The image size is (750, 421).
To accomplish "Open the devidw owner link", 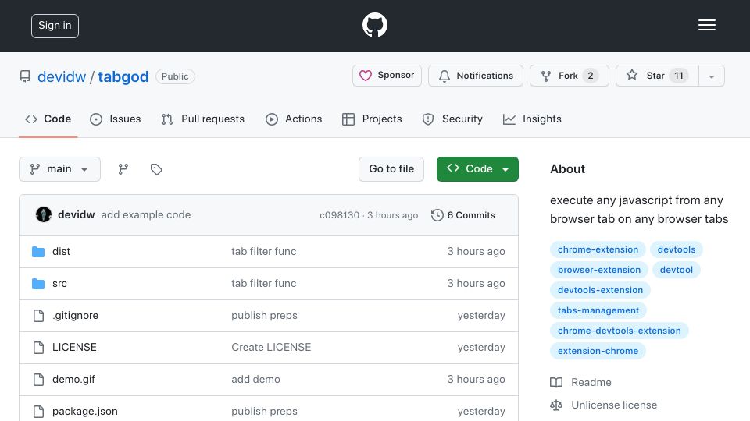I will [62, 76].
